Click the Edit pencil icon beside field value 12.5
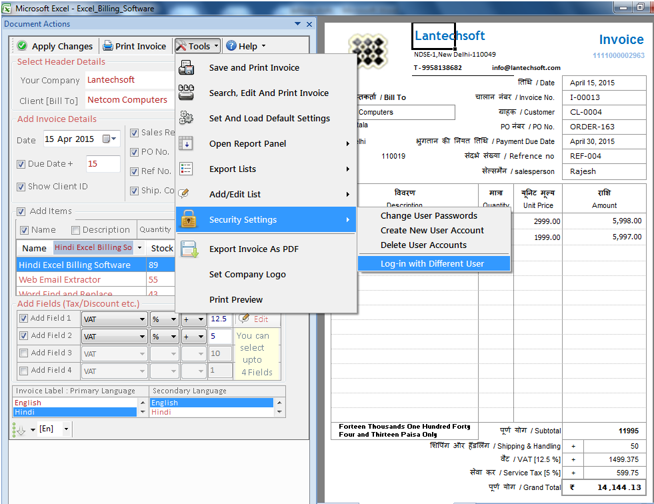Viewport: 654px width, 504px height. click(244, 319)
